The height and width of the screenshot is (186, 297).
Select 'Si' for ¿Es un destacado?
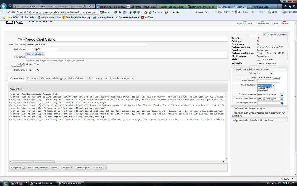[35, 64]
